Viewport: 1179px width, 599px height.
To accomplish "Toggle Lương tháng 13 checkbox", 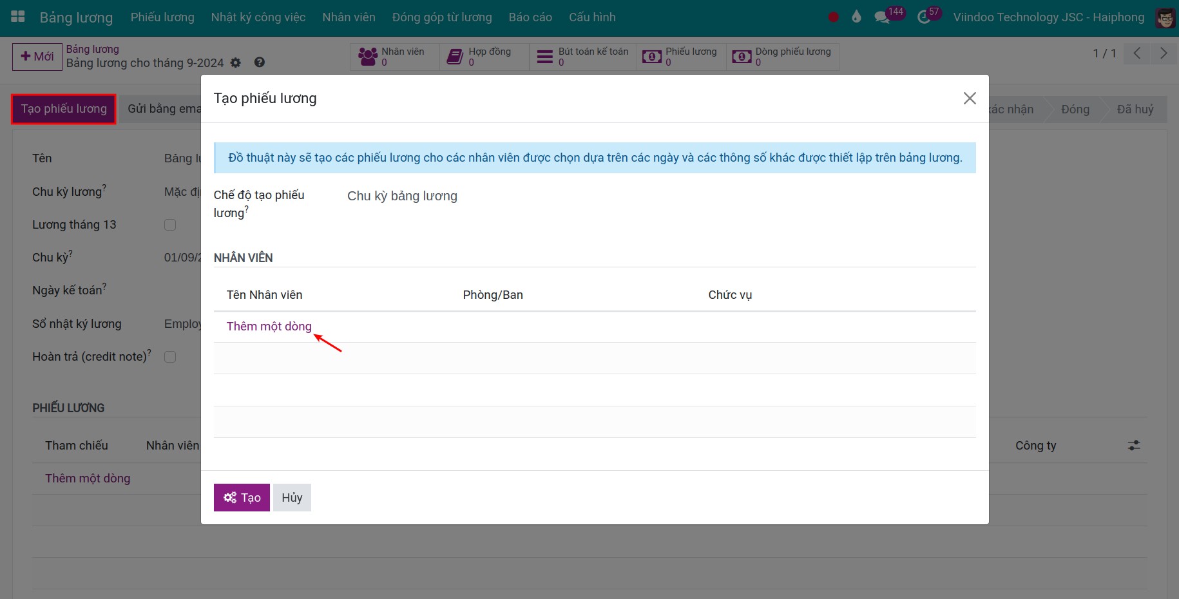I will 170,225.
